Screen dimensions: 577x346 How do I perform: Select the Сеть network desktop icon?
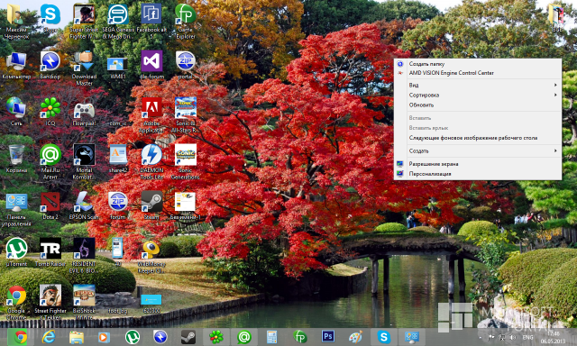[x=16, y=112]
